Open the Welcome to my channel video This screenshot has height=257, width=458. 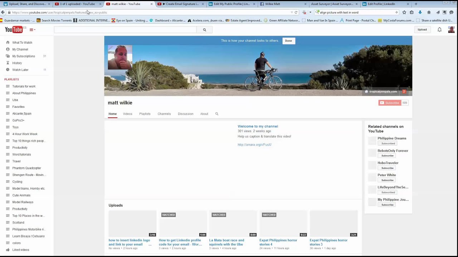tap(258, 126)
